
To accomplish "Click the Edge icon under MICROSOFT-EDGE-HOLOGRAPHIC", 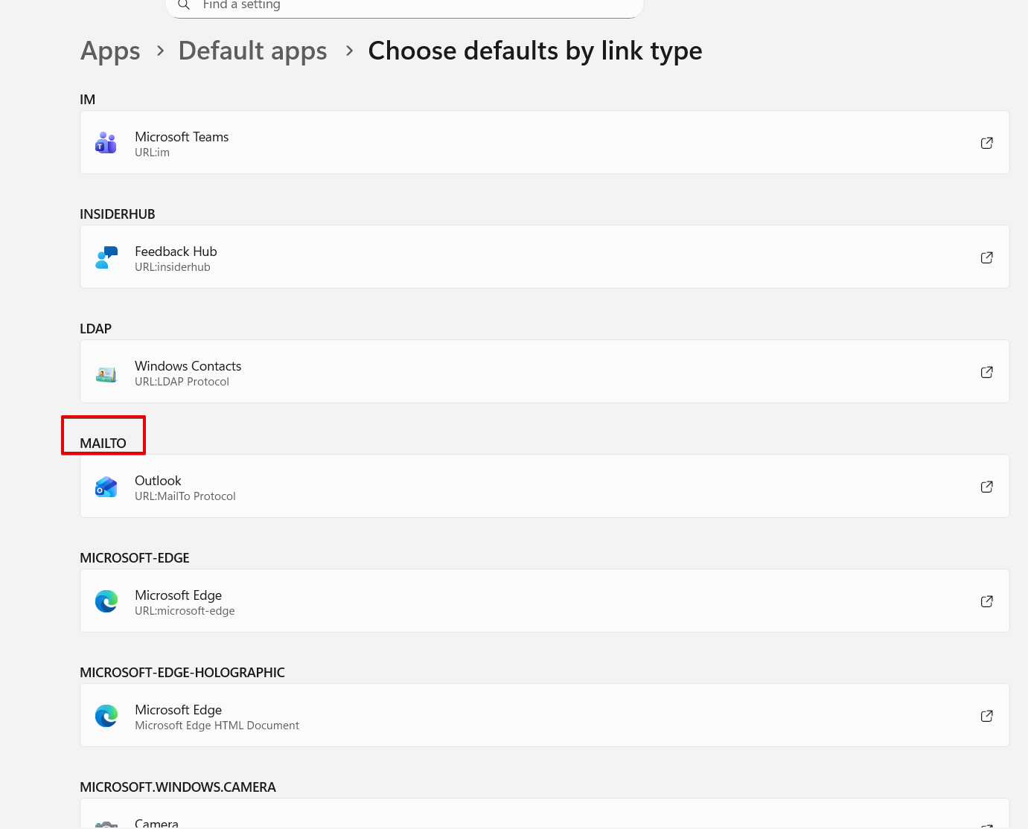I will (x=106, y=716).
